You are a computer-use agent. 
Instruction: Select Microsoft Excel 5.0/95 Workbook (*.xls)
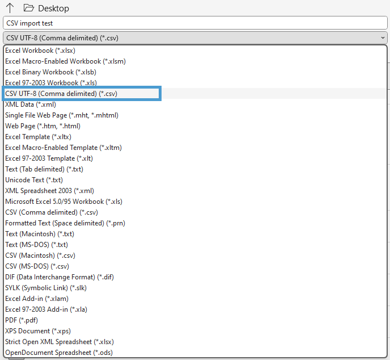(195, 202)
